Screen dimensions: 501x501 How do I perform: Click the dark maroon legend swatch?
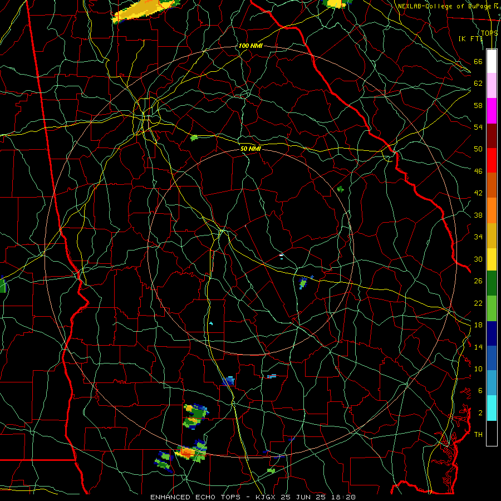pos(492,135)
